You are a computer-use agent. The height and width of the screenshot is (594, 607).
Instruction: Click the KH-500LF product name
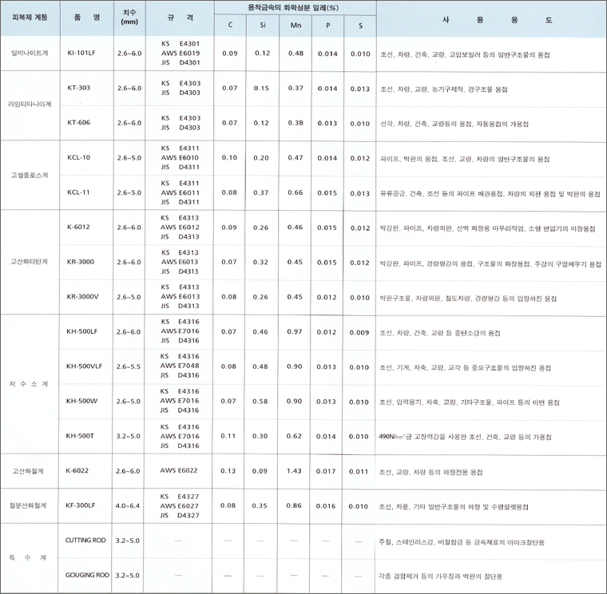point(81,331)
